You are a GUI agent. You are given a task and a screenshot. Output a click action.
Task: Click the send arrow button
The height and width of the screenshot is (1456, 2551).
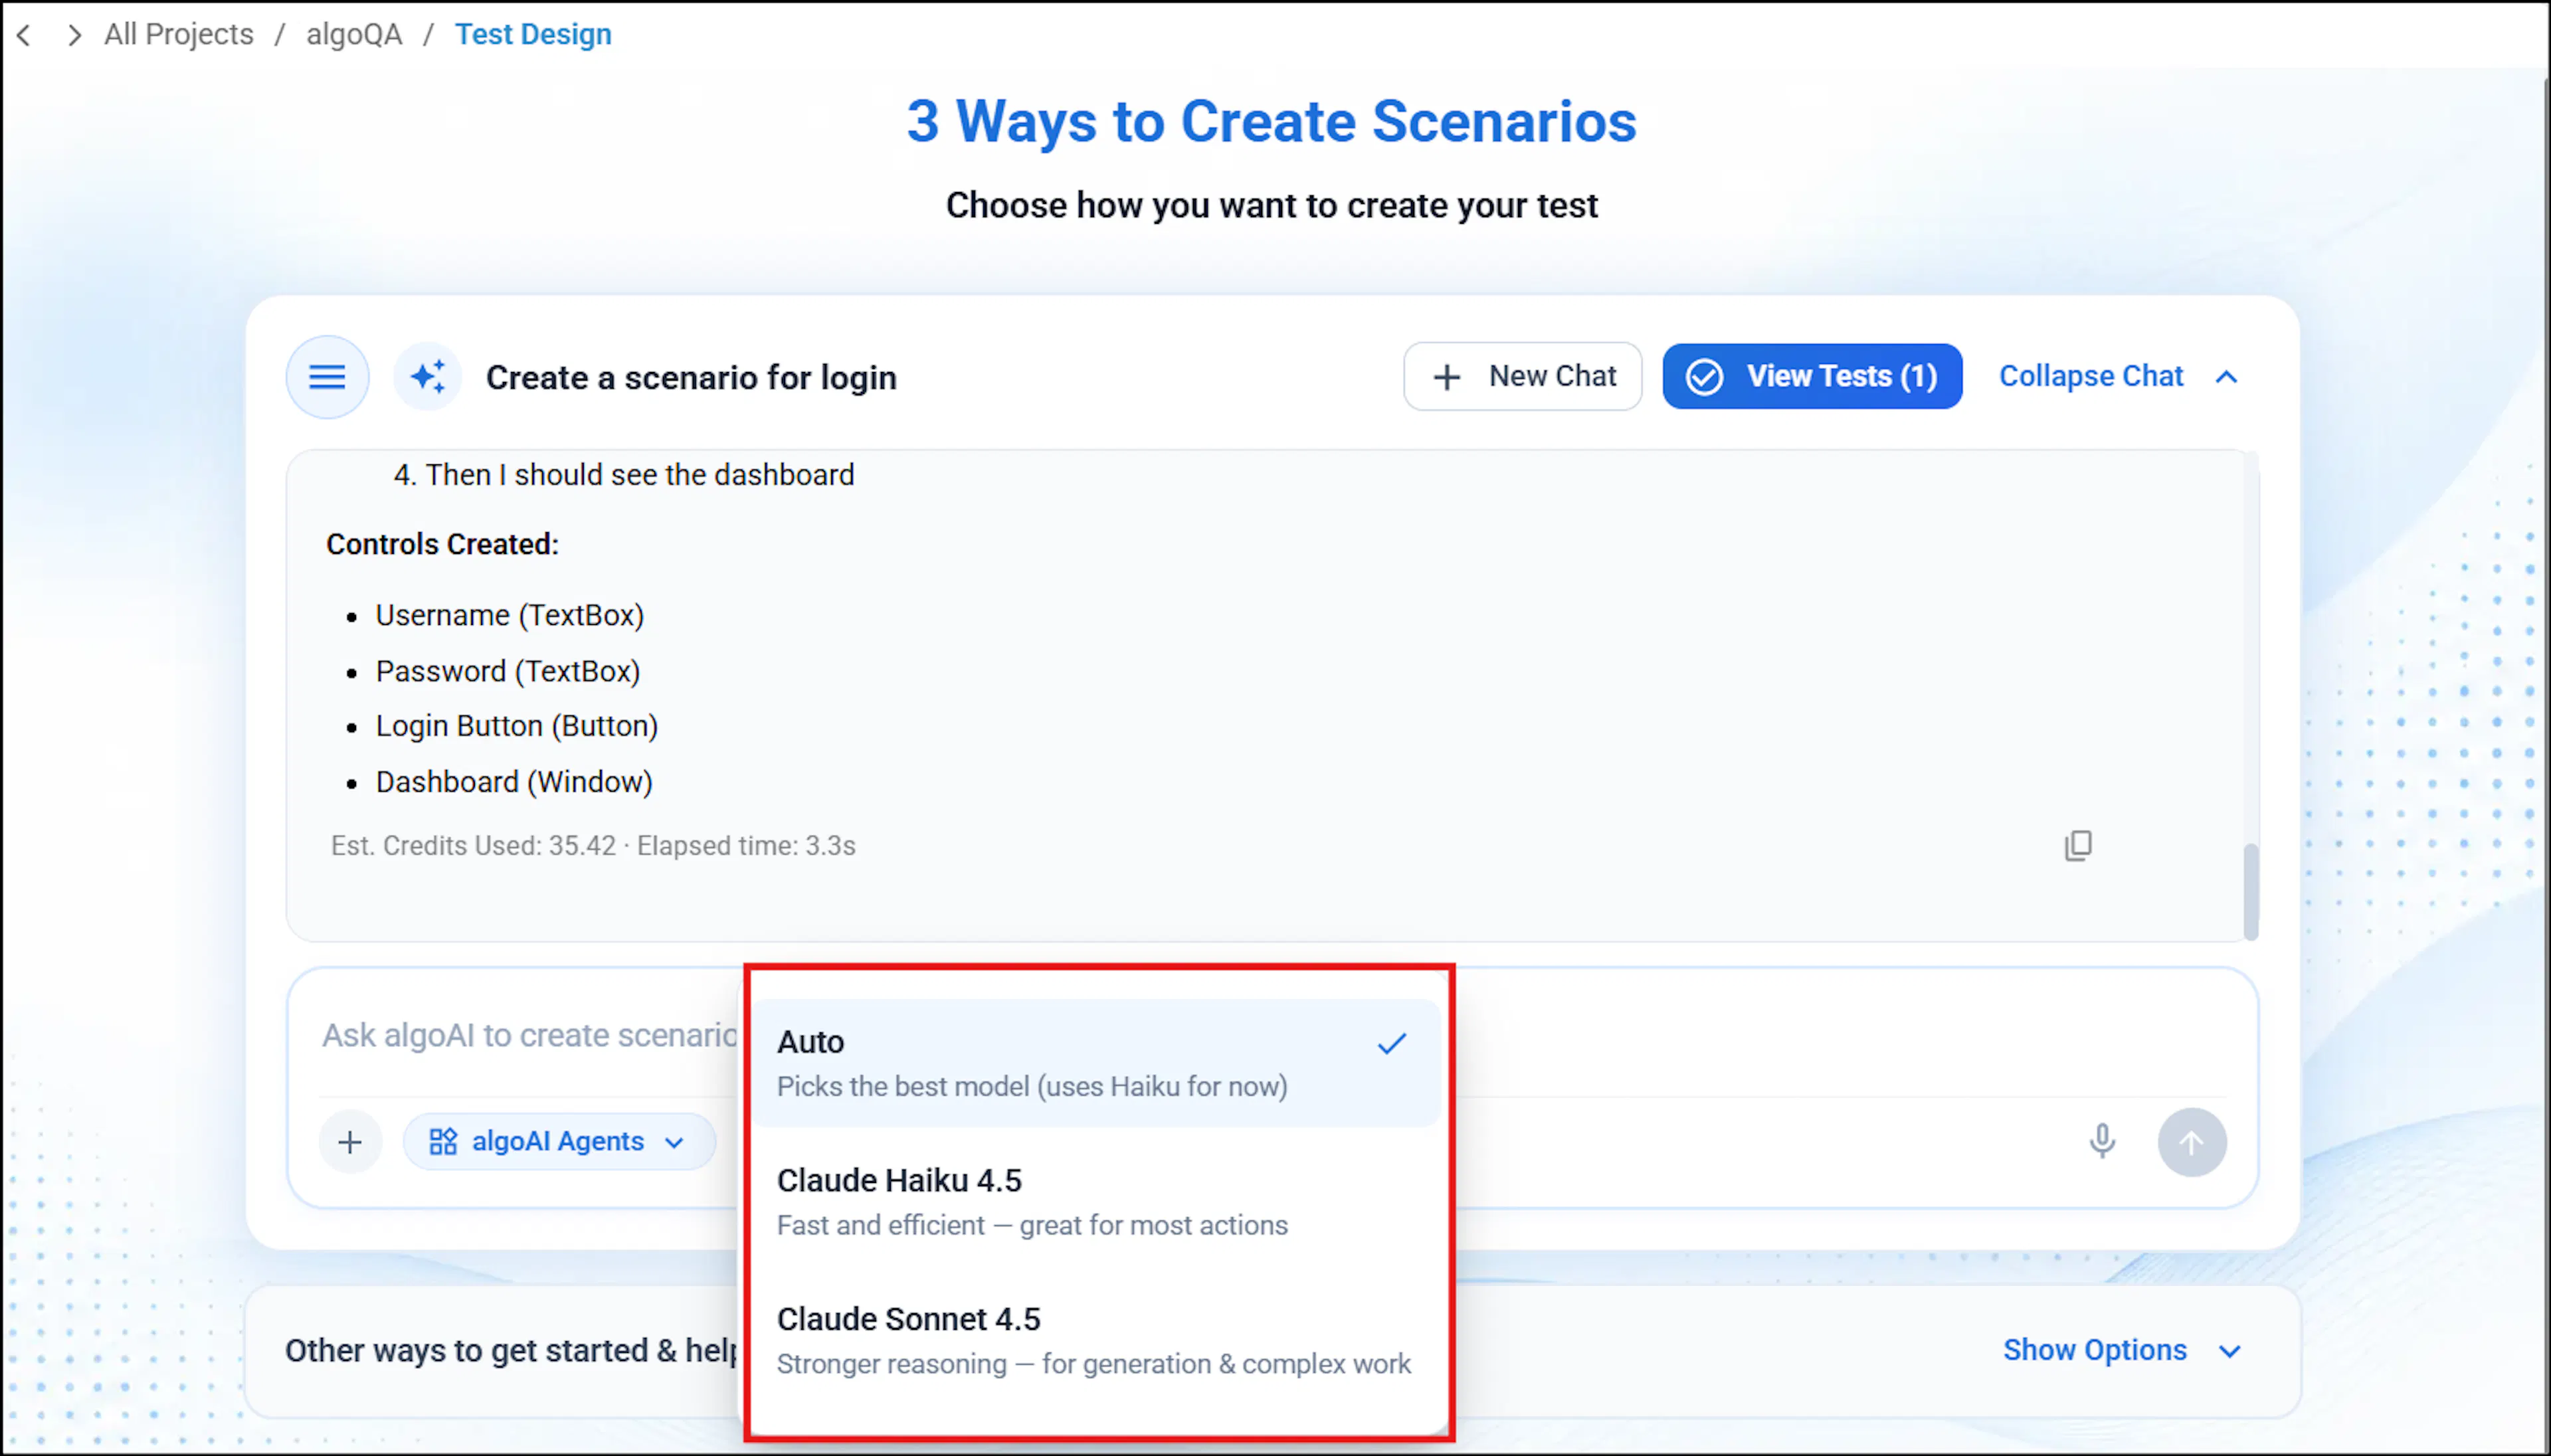[2192, 1142]
